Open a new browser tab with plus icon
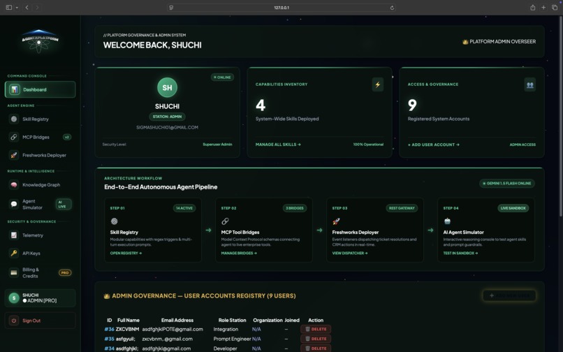Screen dimensions: 563x352 coord(543,7)
